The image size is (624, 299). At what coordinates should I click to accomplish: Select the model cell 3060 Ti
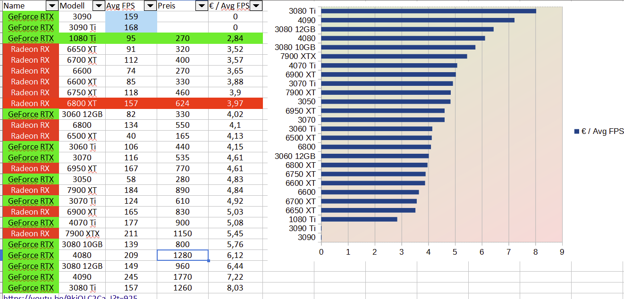pyautogui.click(x=82, y=147)
